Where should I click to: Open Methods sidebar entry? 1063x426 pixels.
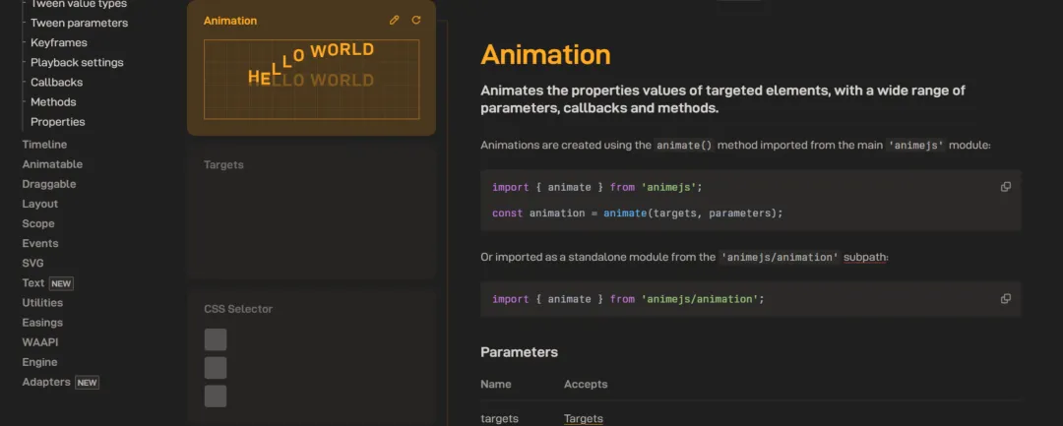(x=53, y=102)
